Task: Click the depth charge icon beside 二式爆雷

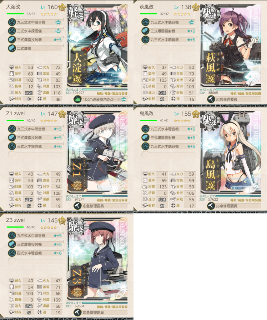Action: click(12, 48)
